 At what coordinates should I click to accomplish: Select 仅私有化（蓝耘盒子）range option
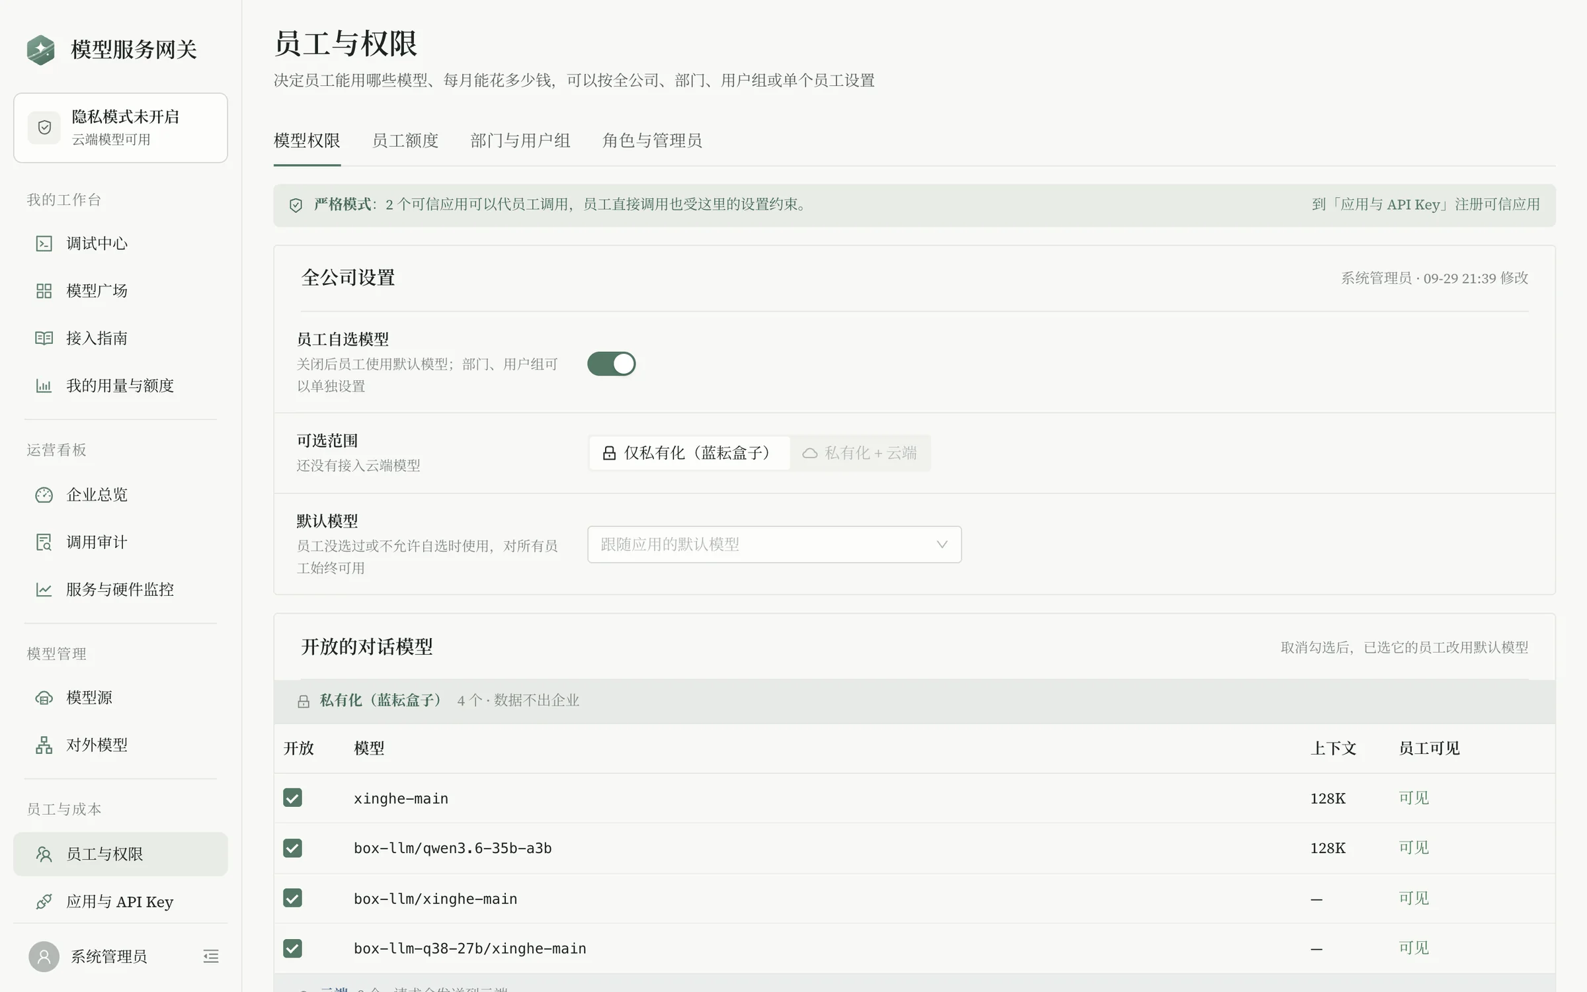point(689,453)
